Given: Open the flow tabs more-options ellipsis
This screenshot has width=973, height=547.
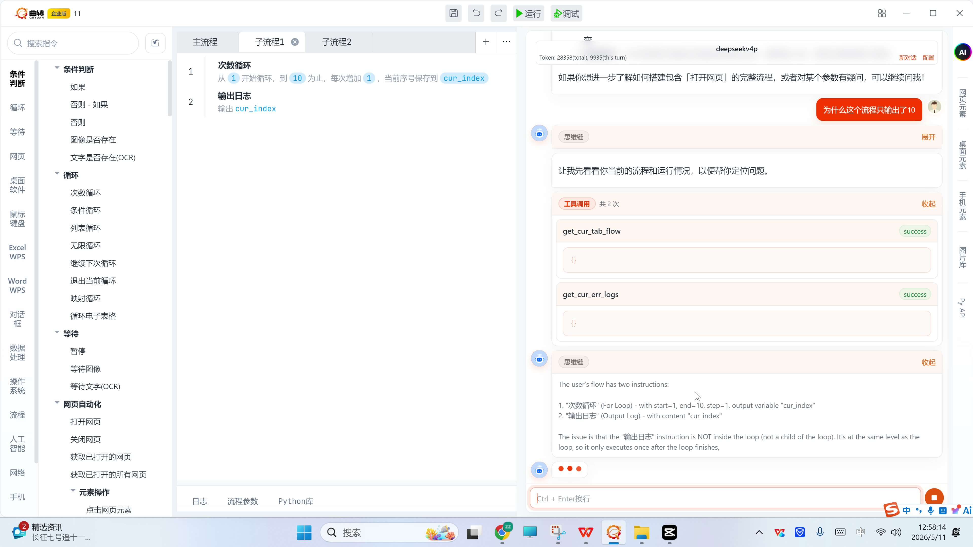Looking at the screenshot, I should pyautogui.click(x=507, y=42).
